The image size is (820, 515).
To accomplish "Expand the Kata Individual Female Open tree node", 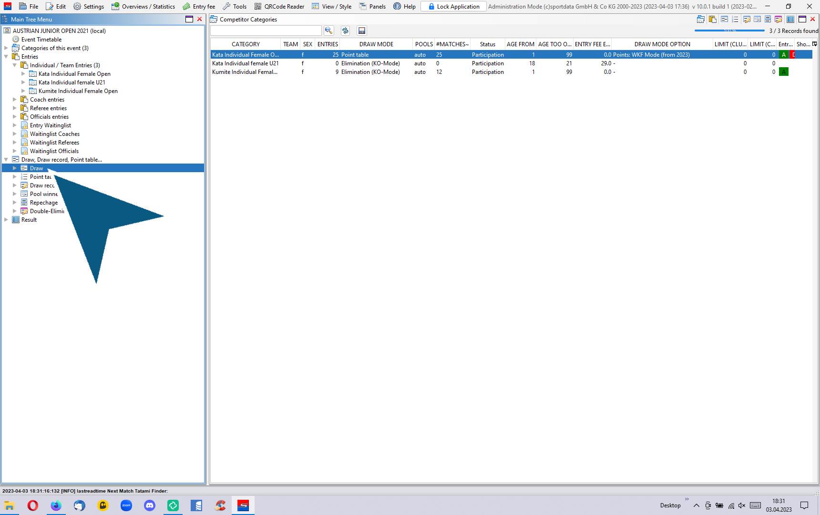I will (23, 73).
